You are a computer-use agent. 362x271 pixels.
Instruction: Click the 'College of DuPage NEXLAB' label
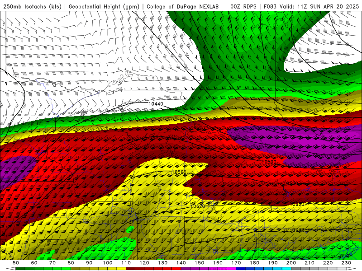[x=182, y=6]
